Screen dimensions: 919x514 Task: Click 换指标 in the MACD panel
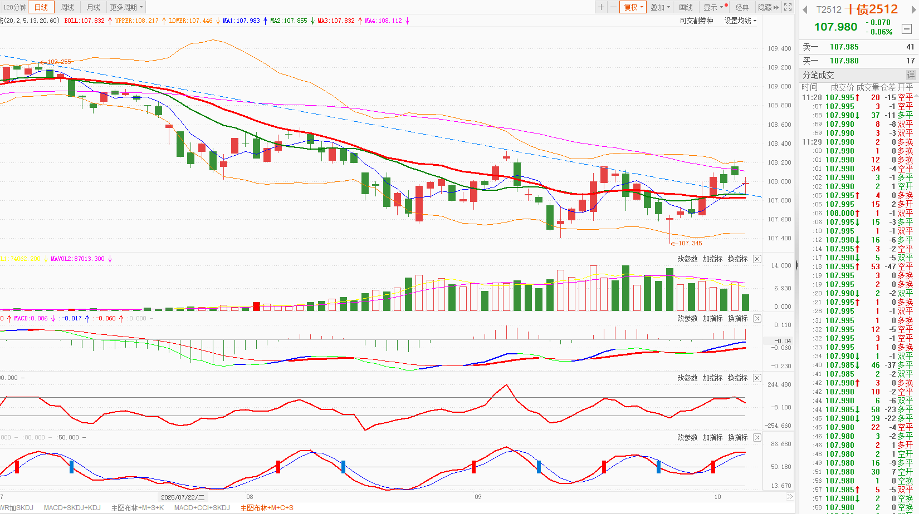(737, 318)
